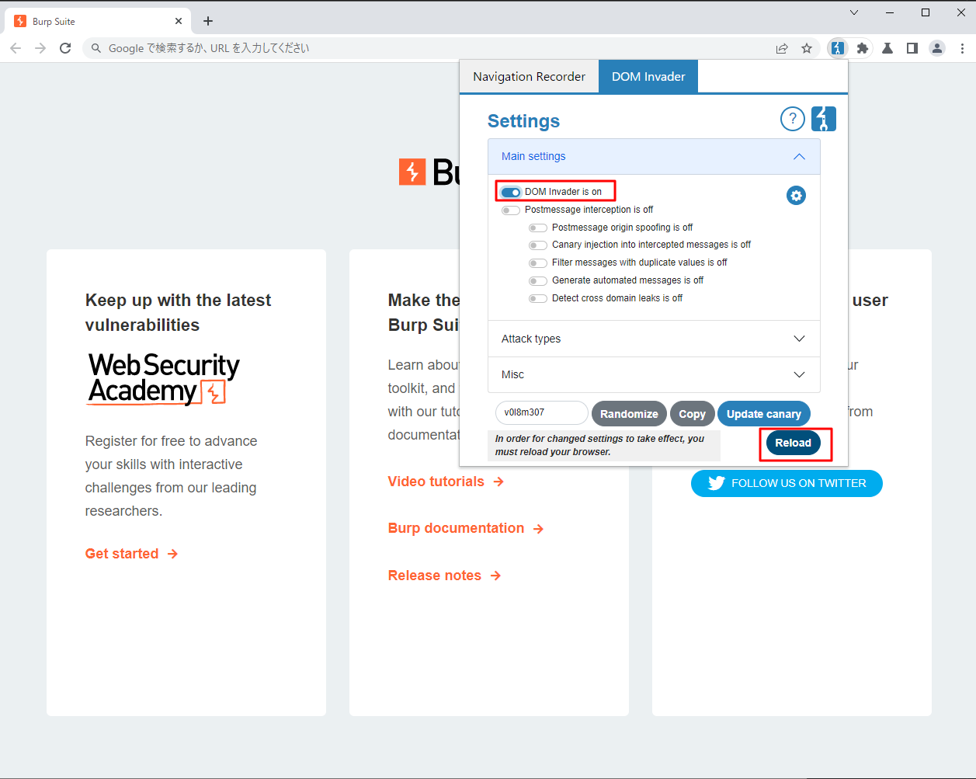Click the canary value input field

point(542,413)
